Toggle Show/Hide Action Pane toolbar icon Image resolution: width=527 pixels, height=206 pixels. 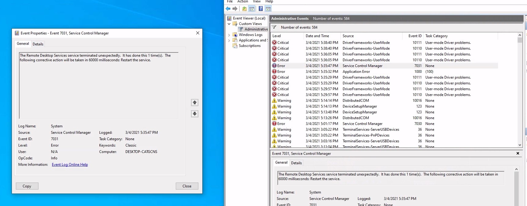coord(268,9)
